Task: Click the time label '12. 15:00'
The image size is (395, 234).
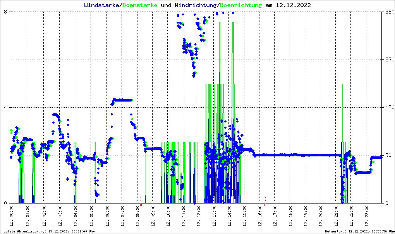Action: coord(245,216)
